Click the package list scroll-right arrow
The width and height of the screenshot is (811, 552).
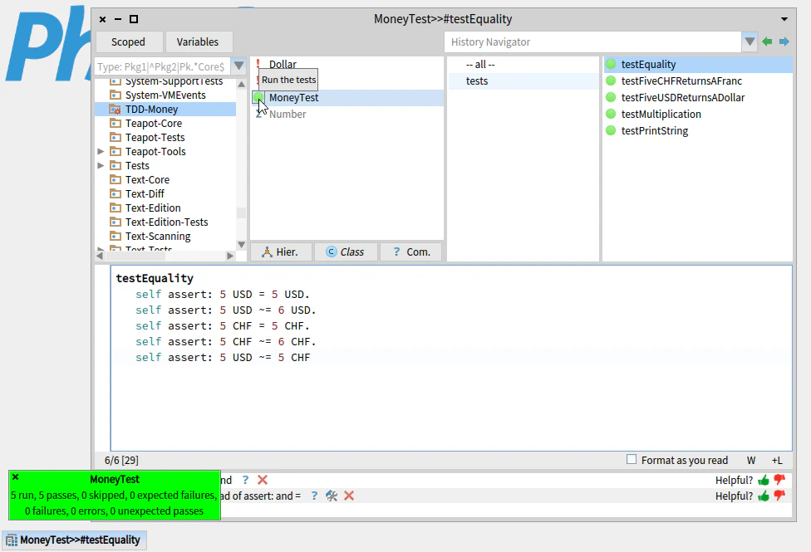pos(230,256)
